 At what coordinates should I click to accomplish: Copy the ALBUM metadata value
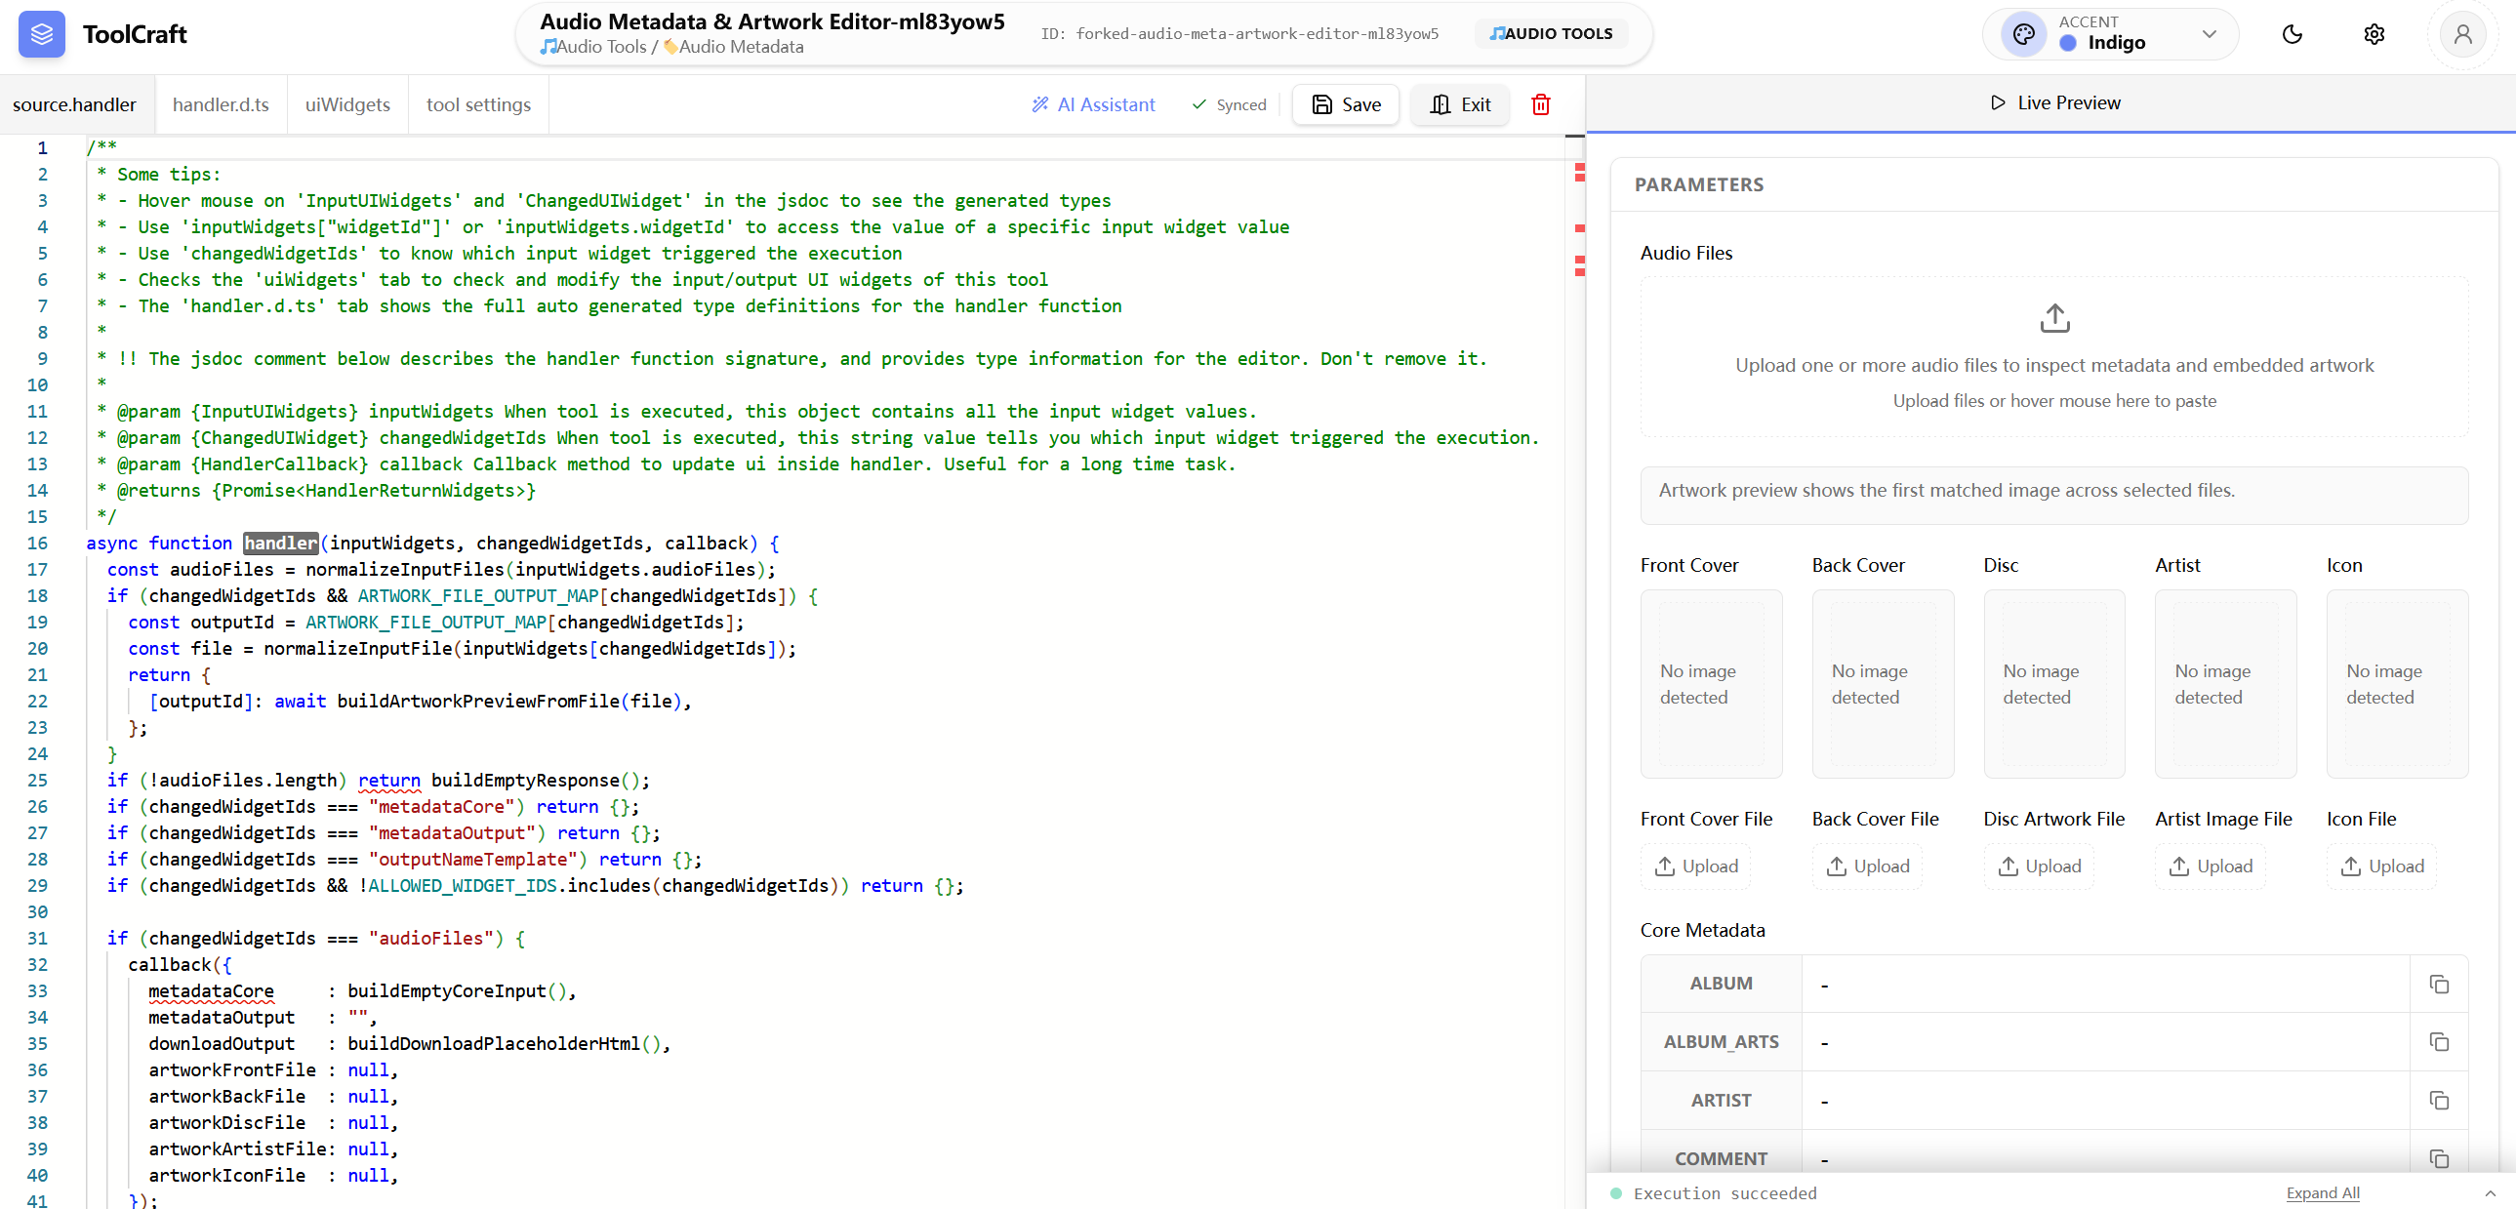click(2438, 984)
